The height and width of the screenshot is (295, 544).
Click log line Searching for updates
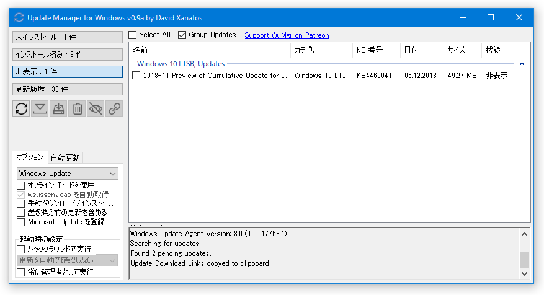[x=165, y=244]
